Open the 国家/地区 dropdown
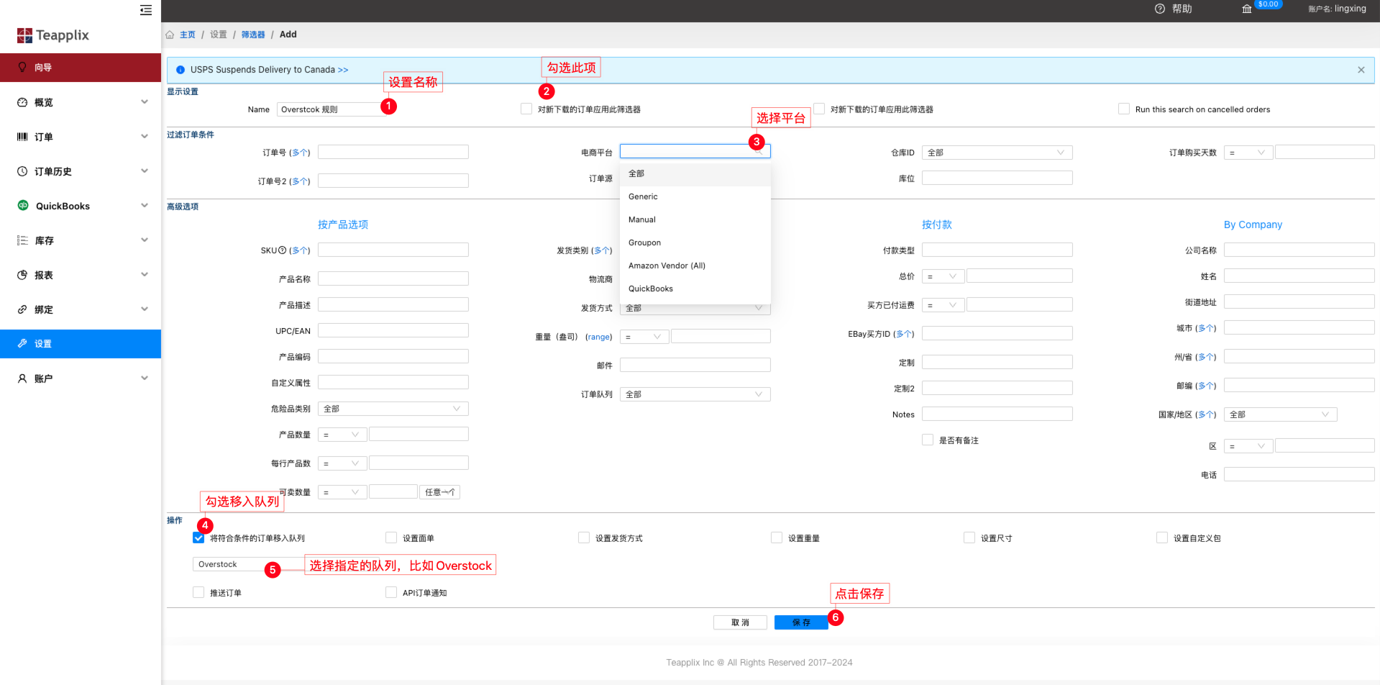Screen dimensions: 1380x685 [x=1280, y=414]
